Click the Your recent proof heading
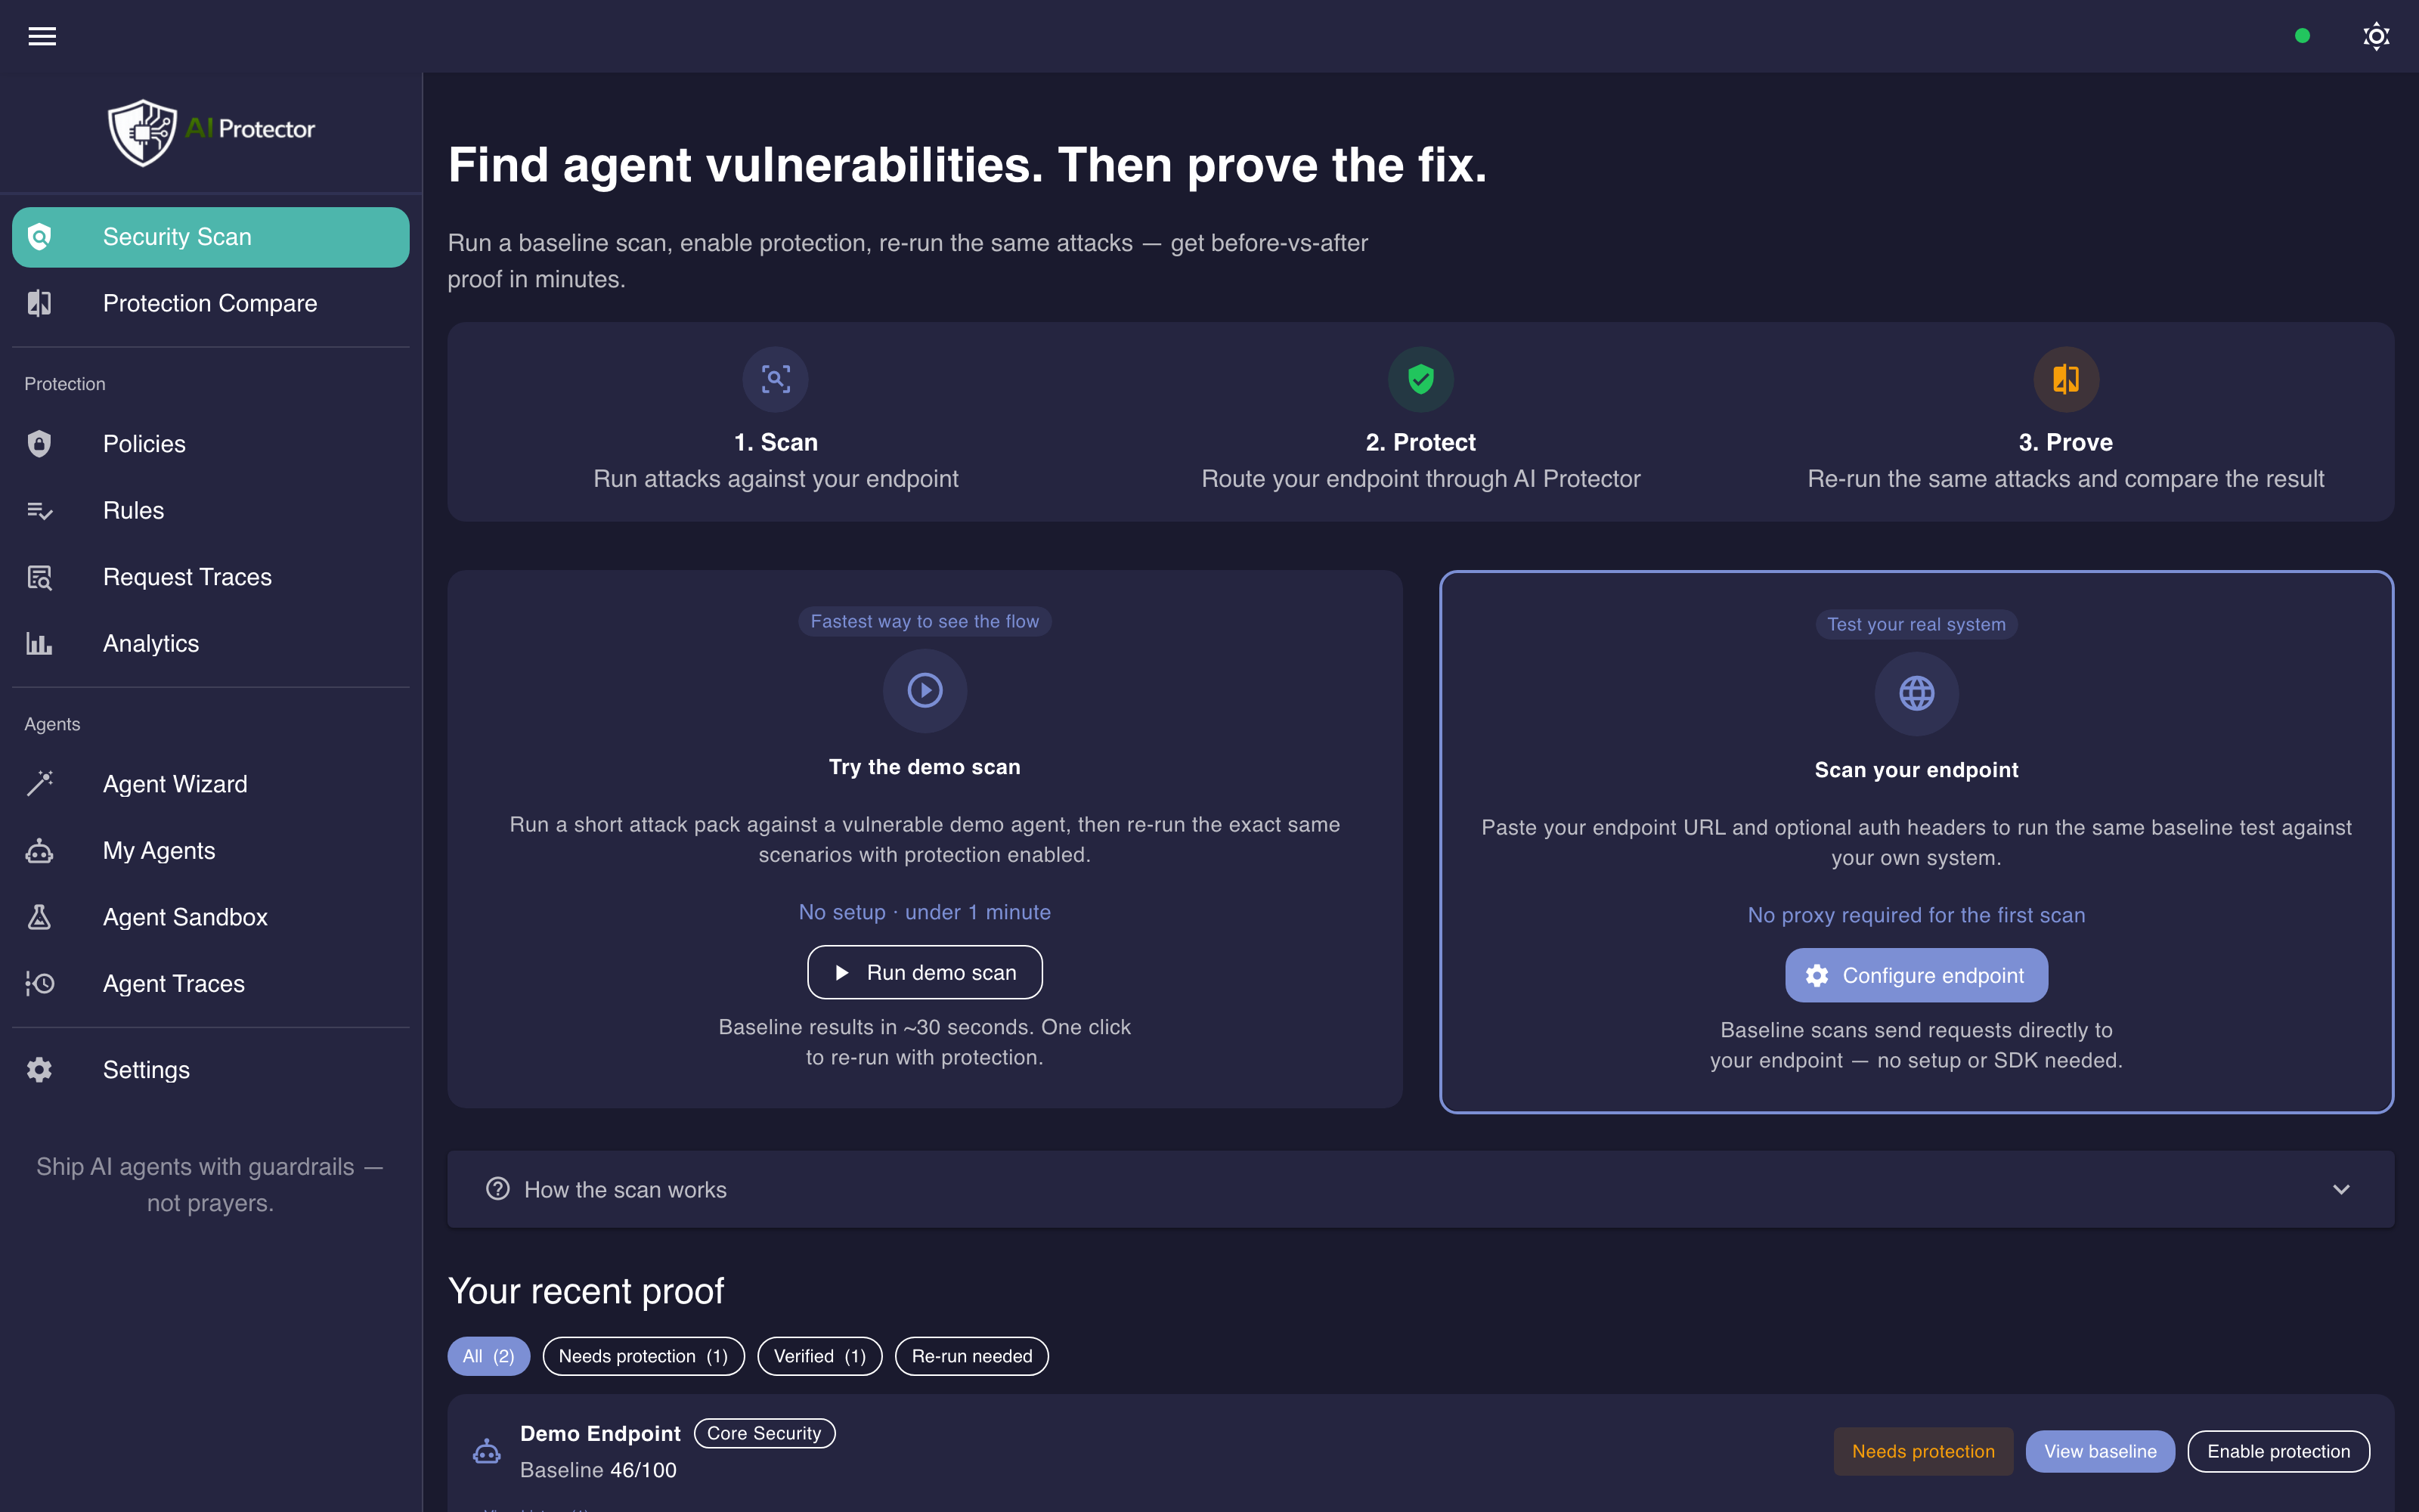The image size is (2419, 1512). 586,1291
